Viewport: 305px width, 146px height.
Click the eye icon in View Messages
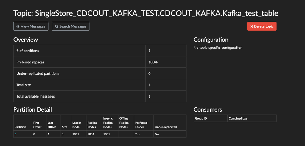pyautogui.click(x=18, y=26)
